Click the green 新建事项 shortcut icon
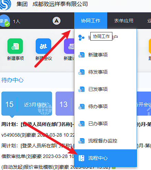The image size is (151, 170). (x=15, y=46)
